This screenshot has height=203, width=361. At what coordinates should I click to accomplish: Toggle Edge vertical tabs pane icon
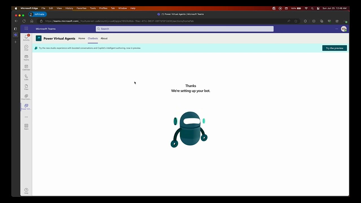16,29
